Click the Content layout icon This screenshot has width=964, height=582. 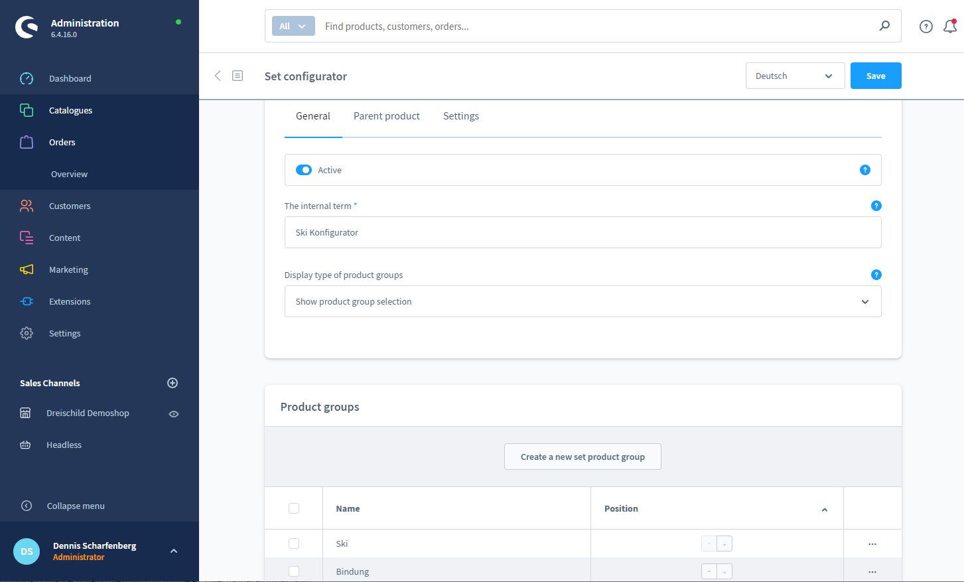(27, 238)
